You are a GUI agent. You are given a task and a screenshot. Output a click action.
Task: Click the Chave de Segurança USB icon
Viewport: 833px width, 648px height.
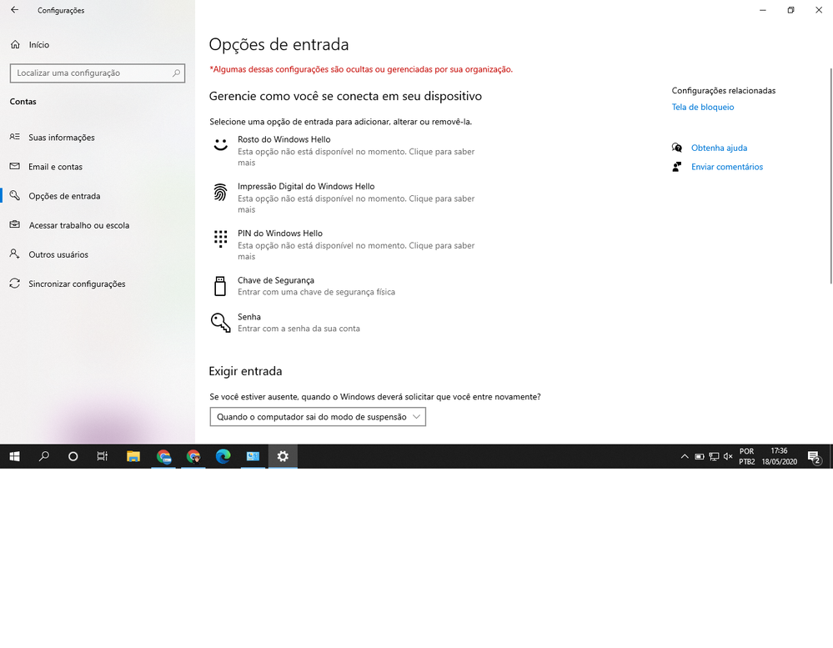pyautogui.click(x=220, y=286)
